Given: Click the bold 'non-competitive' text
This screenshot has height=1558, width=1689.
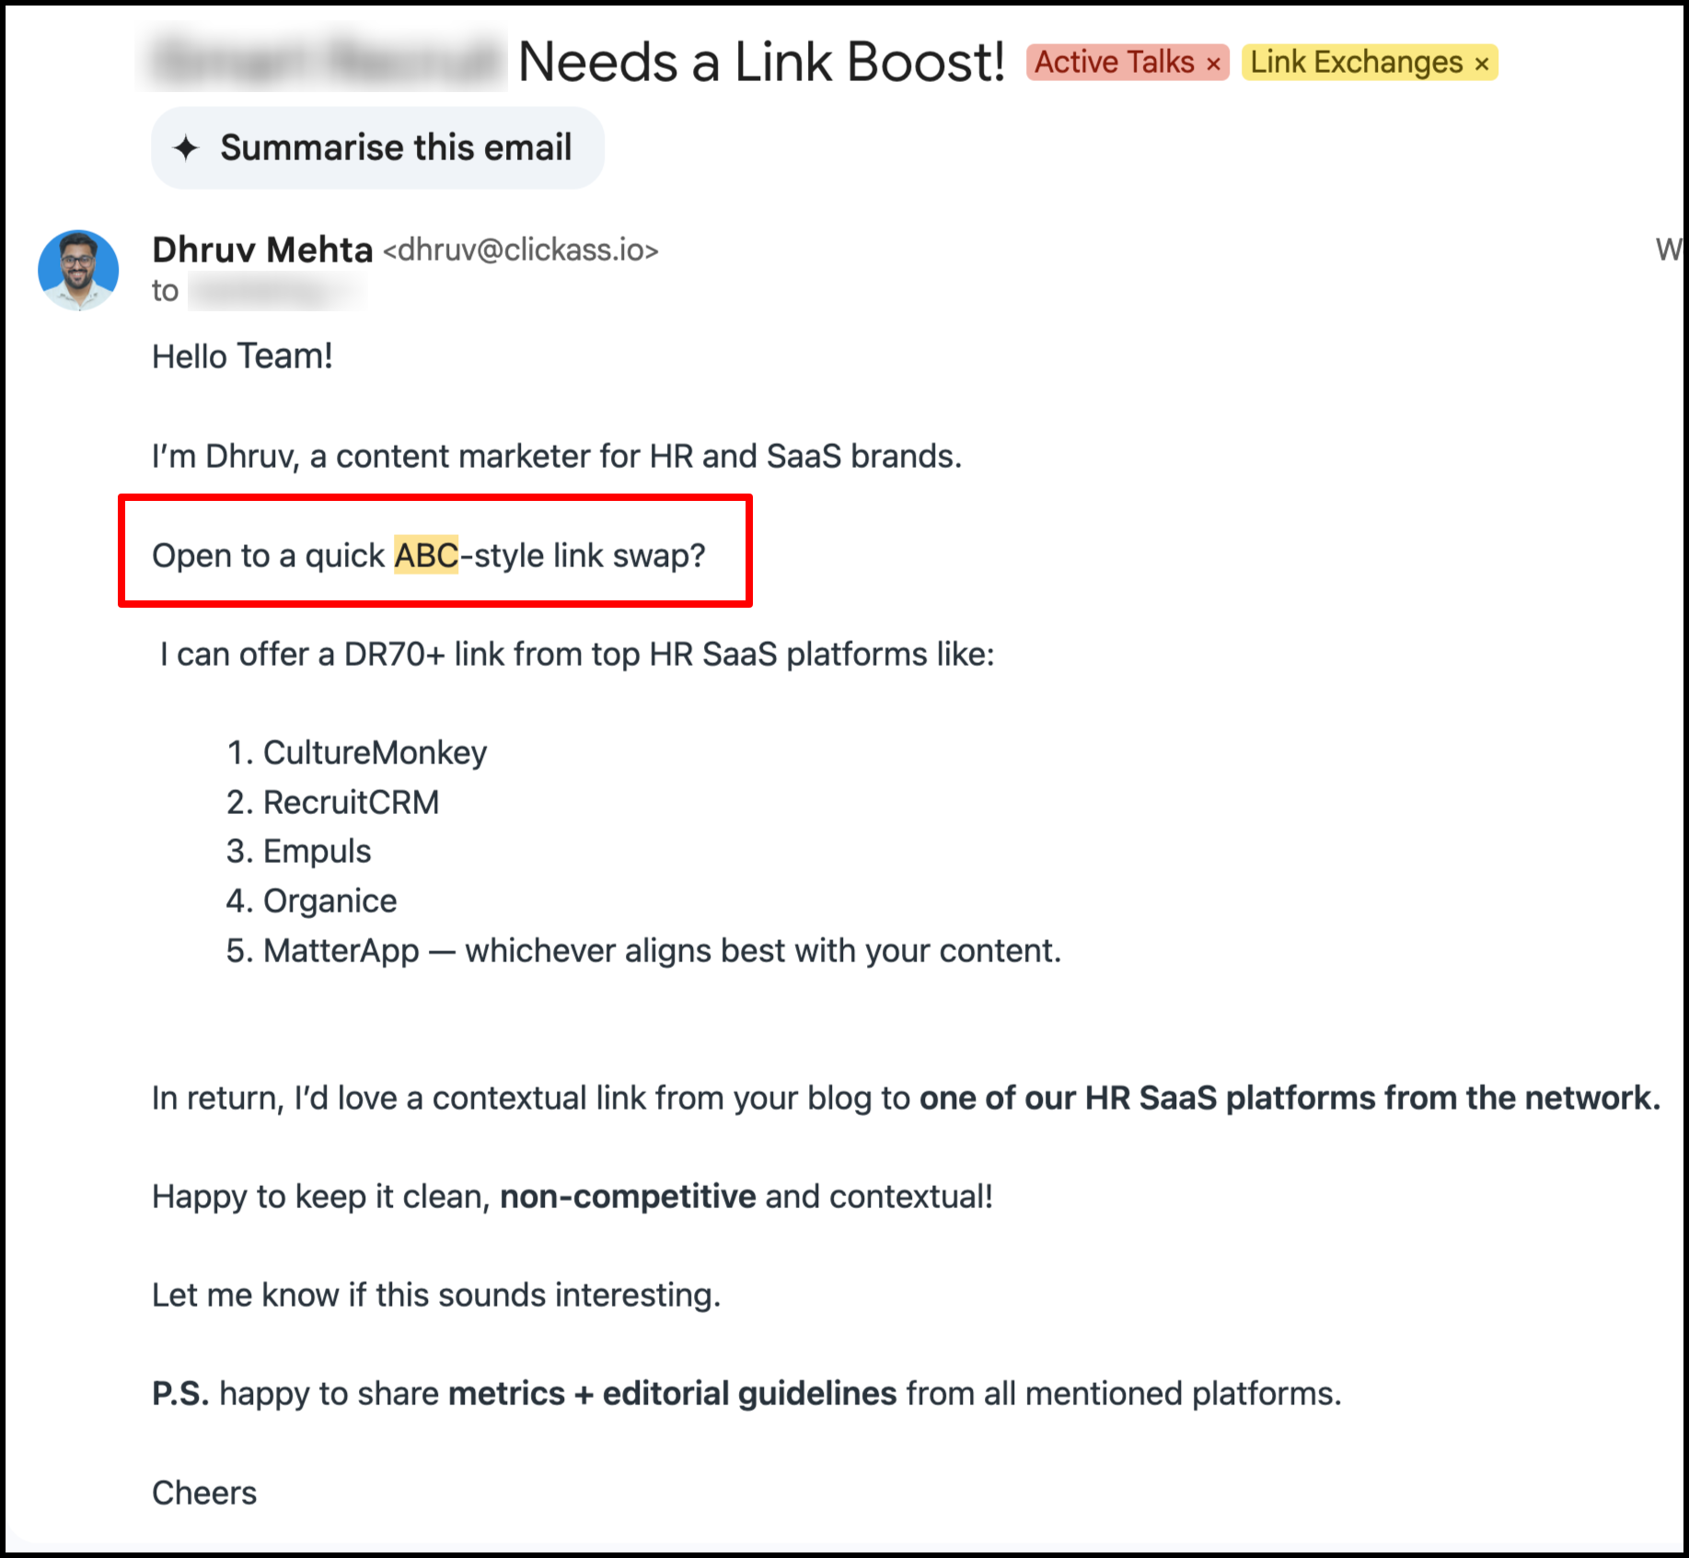Looking at the screenshot, I should click(628, 1196).
